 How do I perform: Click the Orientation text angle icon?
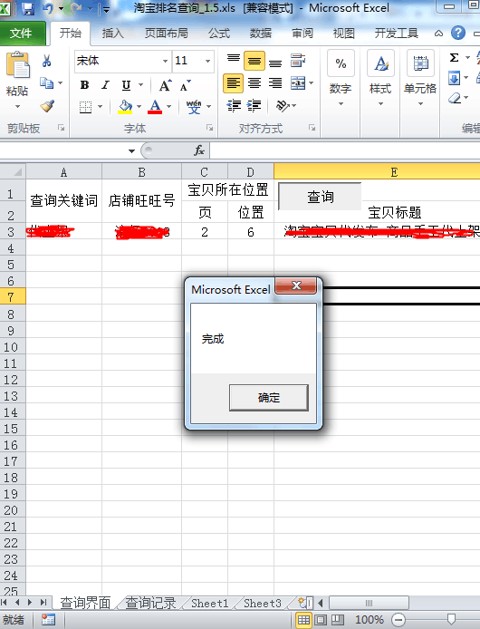click(x=283, y=106)
